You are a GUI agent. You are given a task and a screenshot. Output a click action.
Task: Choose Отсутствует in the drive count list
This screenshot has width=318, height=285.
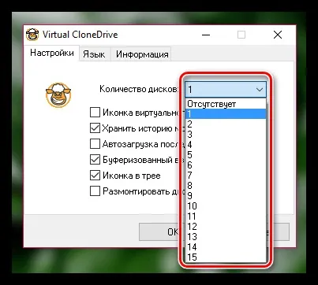coord(226,104)
